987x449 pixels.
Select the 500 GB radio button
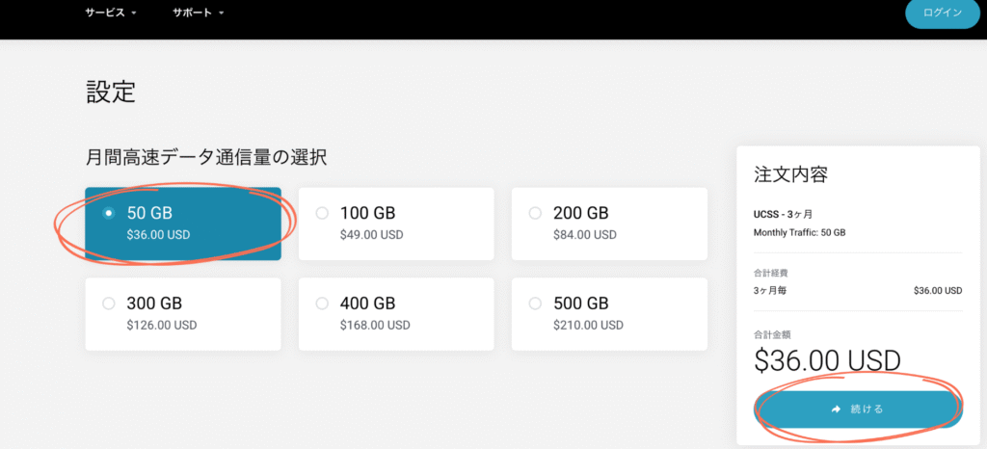click(535, 304)
